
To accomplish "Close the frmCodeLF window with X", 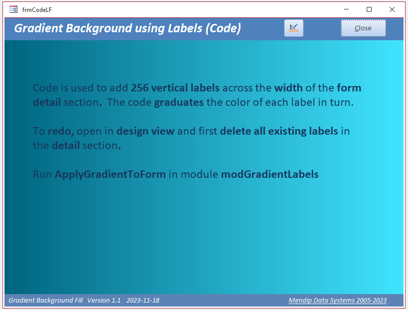I will click(392, 9).
